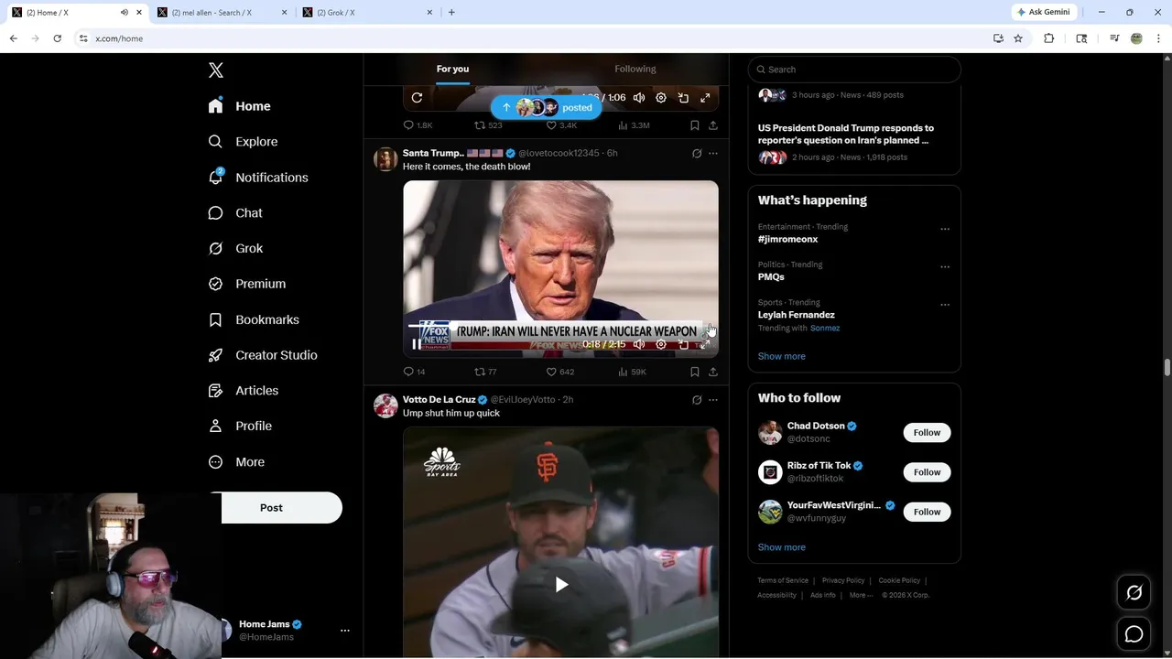Screen dimensions: 1172x659
Task: Open more options on Santa Trump post
Action: (713, 154)
